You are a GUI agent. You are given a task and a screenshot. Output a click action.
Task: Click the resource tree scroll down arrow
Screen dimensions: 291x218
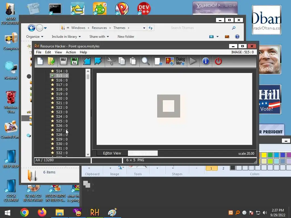point(88,154)
